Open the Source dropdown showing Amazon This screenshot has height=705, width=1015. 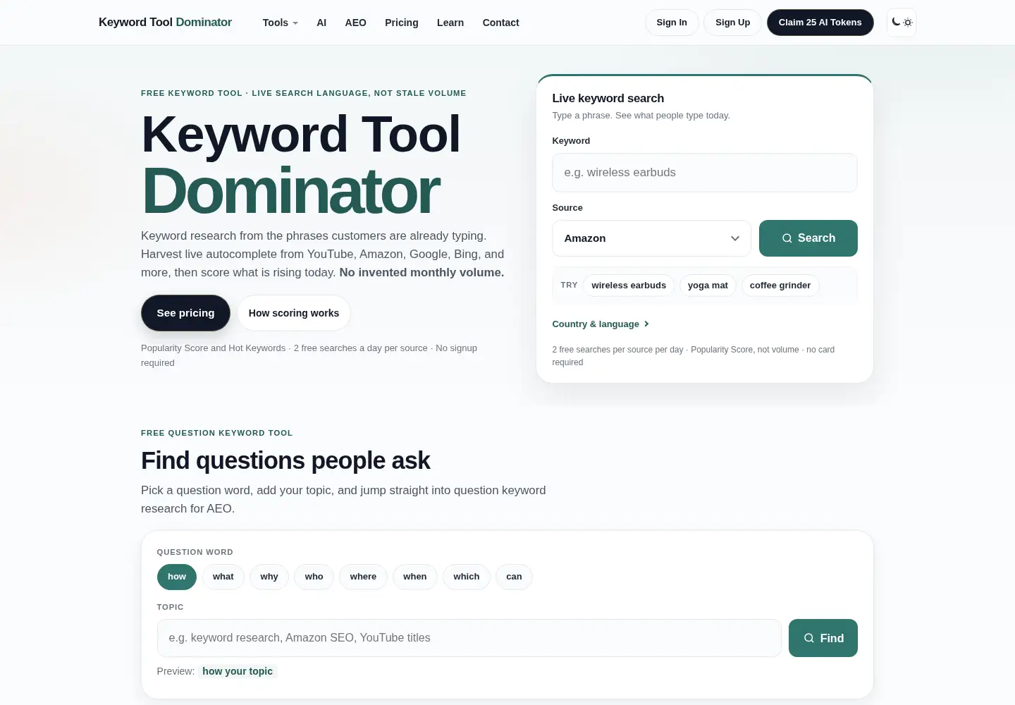[x=652, y=238]
